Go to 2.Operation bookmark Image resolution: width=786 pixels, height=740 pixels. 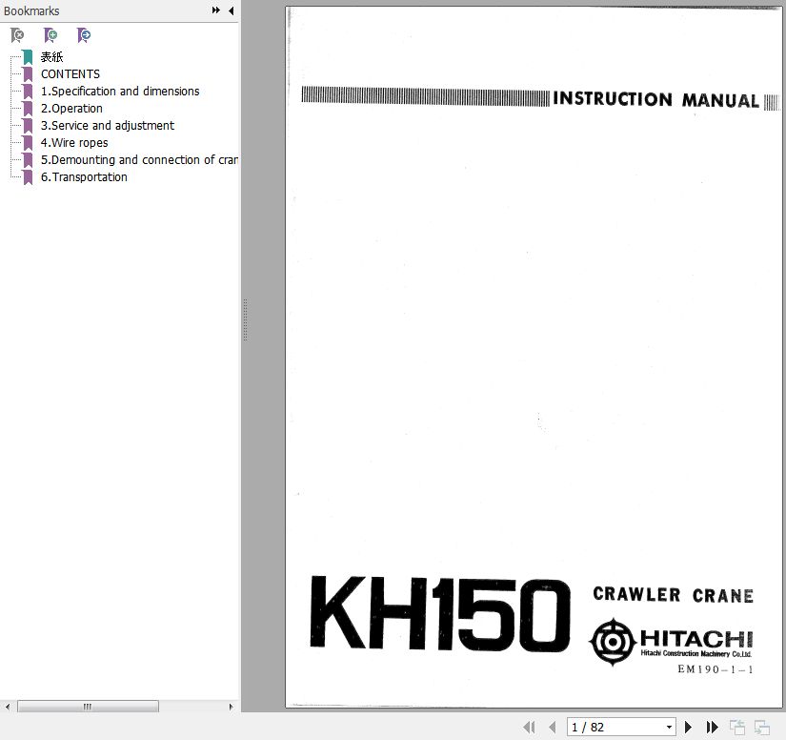click(x=71, y=109)
